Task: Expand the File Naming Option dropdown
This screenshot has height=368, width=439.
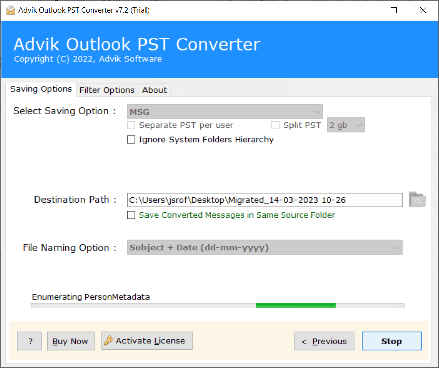Action: (265, 247)
